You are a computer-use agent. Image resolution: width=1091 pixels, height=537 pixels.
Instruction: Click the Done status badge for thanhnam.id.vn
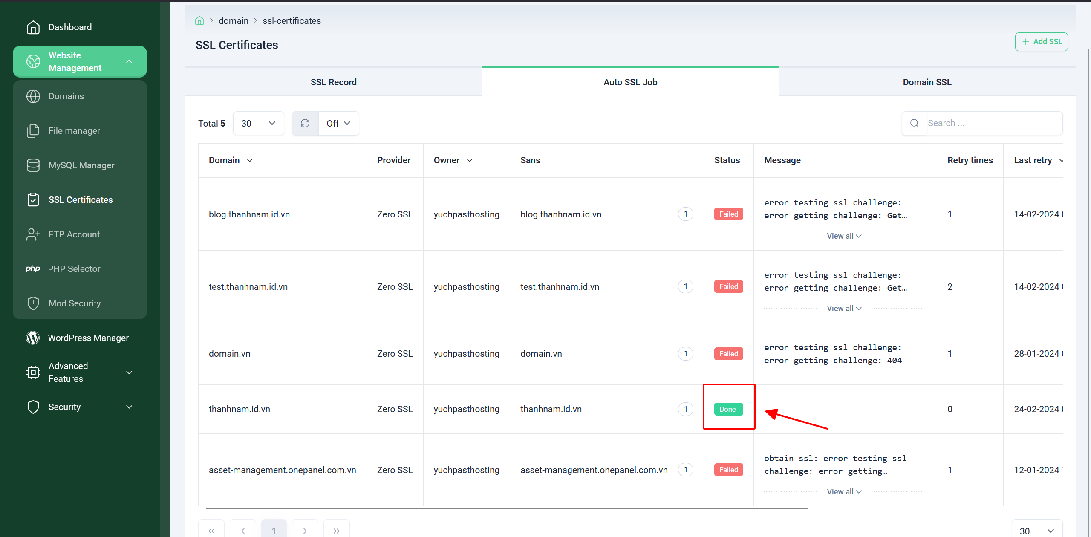[728, 409]
